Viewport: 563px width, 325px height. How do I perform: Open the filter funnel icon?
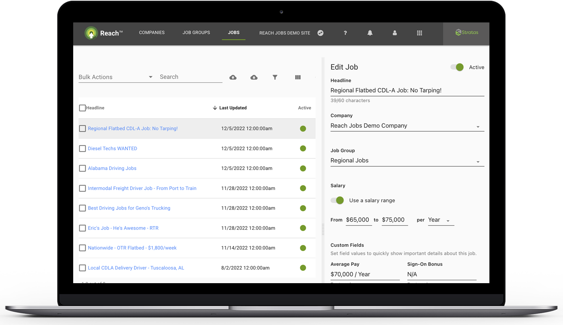click(x=275, y=77)
